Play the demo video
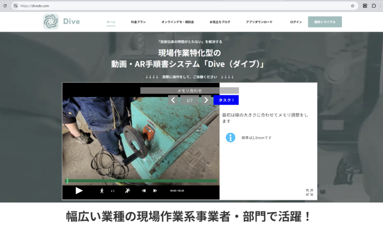The height and width of the screenshot is (232, 383). (x=79, y=191)
